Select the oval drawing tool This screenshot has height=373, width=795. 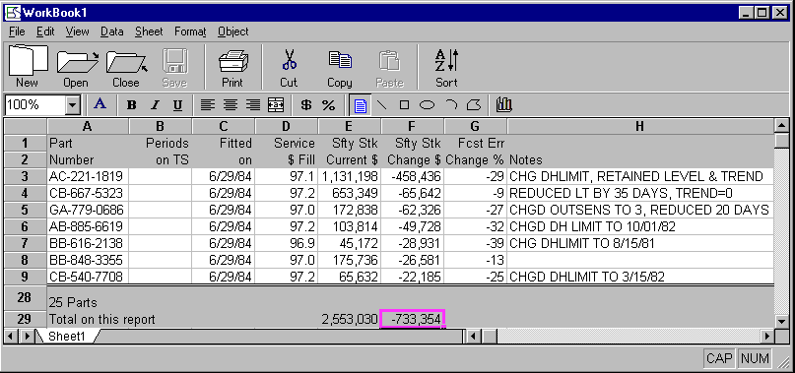pos(428,105)
